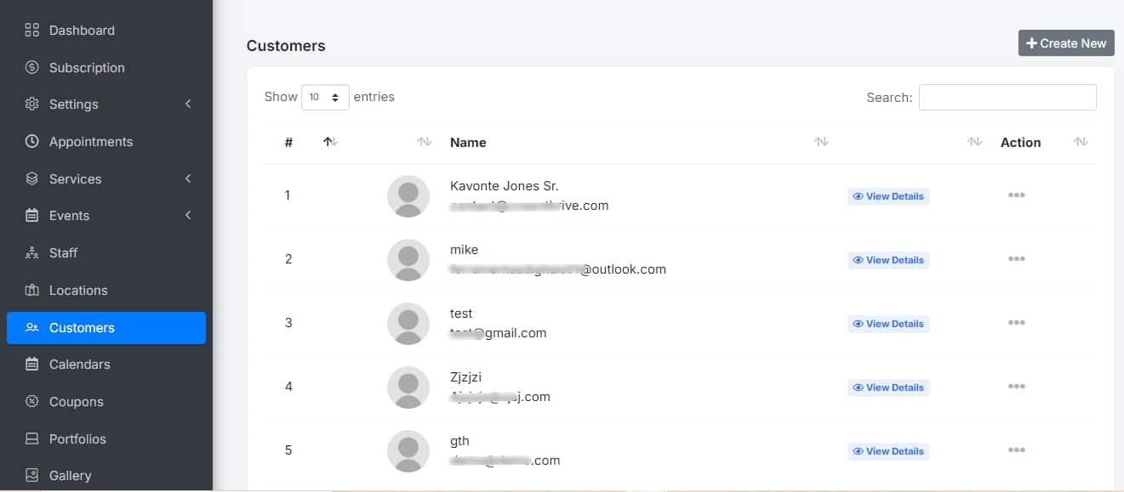The image size is (1124, 492).
Task: Click the Appointments clock icon
Action: [32, 141]
